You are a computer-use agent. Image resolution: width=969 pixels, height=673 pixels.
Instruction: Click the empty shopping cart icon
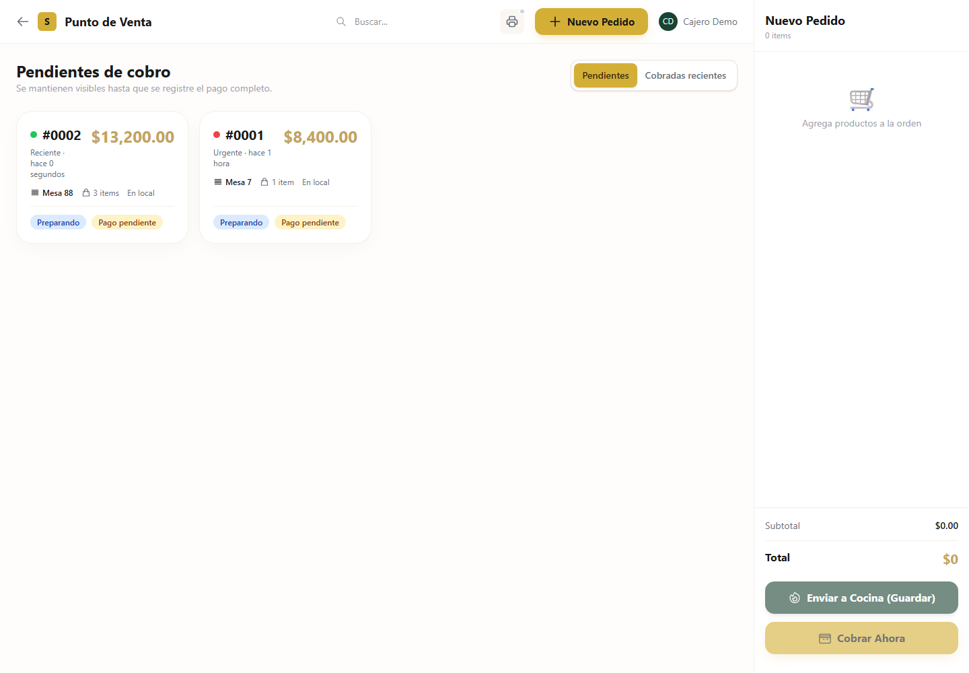[861, 100]
